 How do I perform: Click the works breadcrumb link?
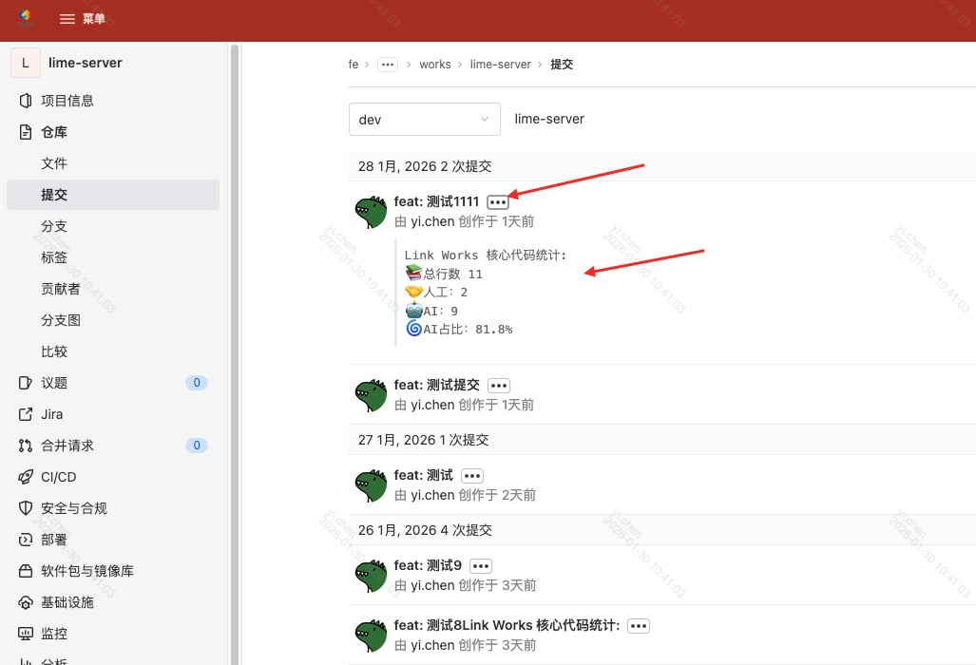pyautogui.click(x=435, y=64)
